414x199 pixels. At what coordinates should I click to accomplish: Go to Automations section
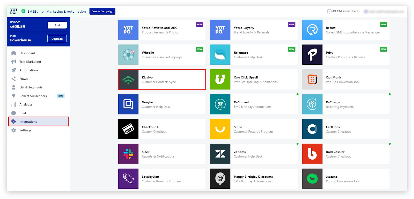[38, 70]
